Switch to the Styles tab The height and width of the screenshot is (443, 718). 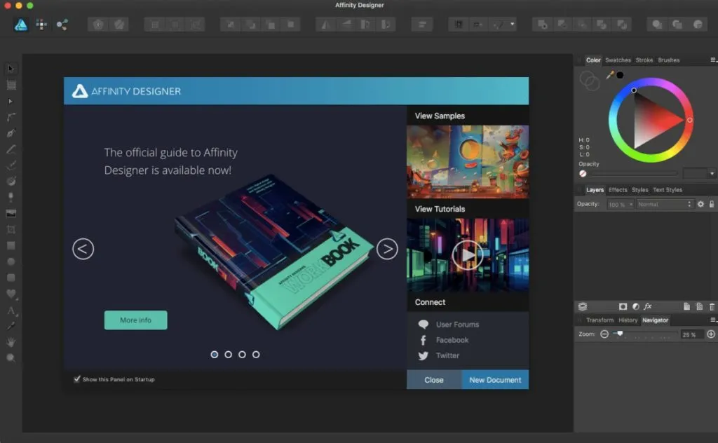(x=639, y=189)
